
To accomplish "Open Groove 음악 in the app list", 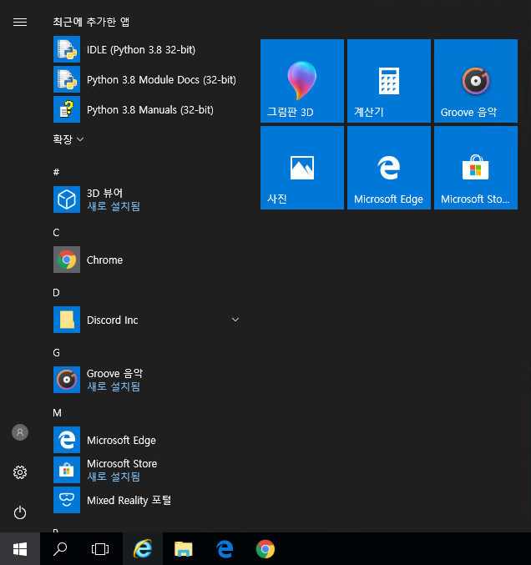I will 148,380.
